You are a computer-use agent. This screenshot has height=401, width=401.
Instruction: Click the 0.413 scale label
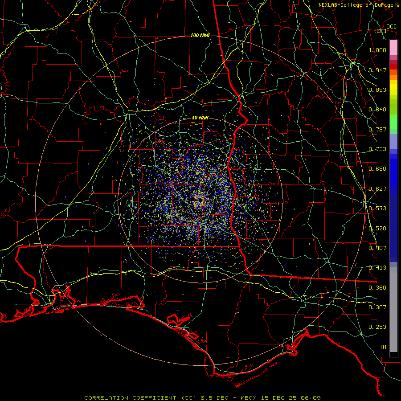377,268
